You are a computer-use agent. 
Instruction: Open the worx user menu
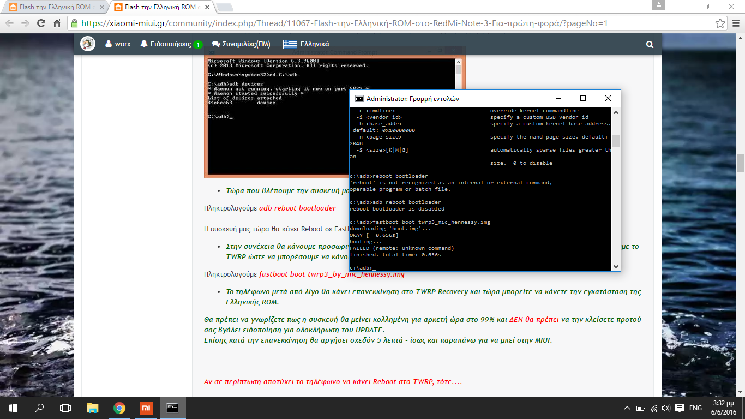[x=118, y=44]
